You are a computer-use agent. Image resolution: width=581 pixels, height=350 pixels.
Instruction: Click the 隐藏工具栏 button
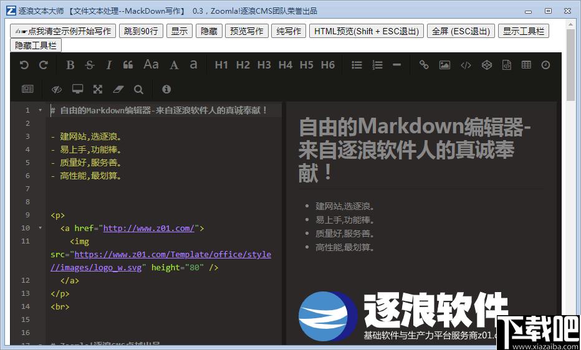[36, 45]
